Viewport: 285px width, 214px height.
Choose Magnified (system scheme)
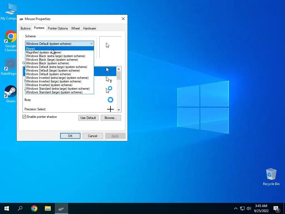(60, 52)
